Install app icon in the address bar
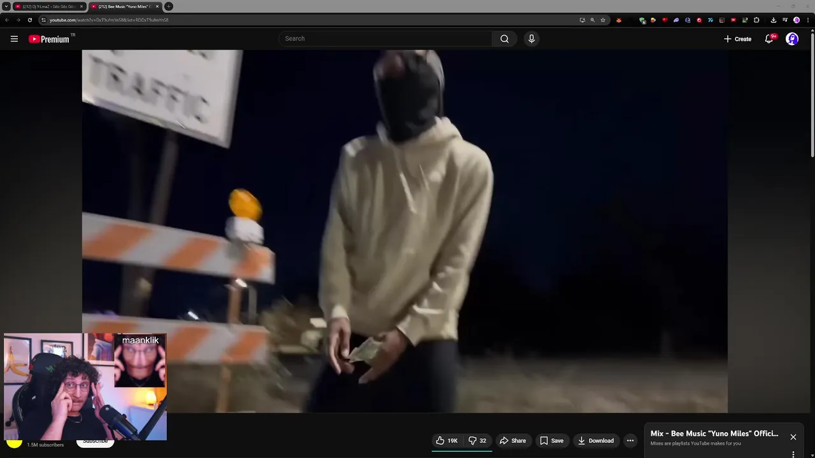Viewport: 815px width, 458px height. point(582,20)
